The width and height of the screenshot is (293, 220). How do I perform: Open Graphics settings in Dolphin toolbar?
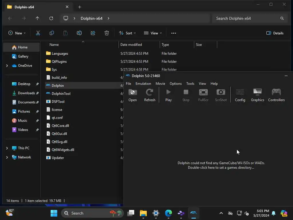pyautogui.click(x=258, y=95)
